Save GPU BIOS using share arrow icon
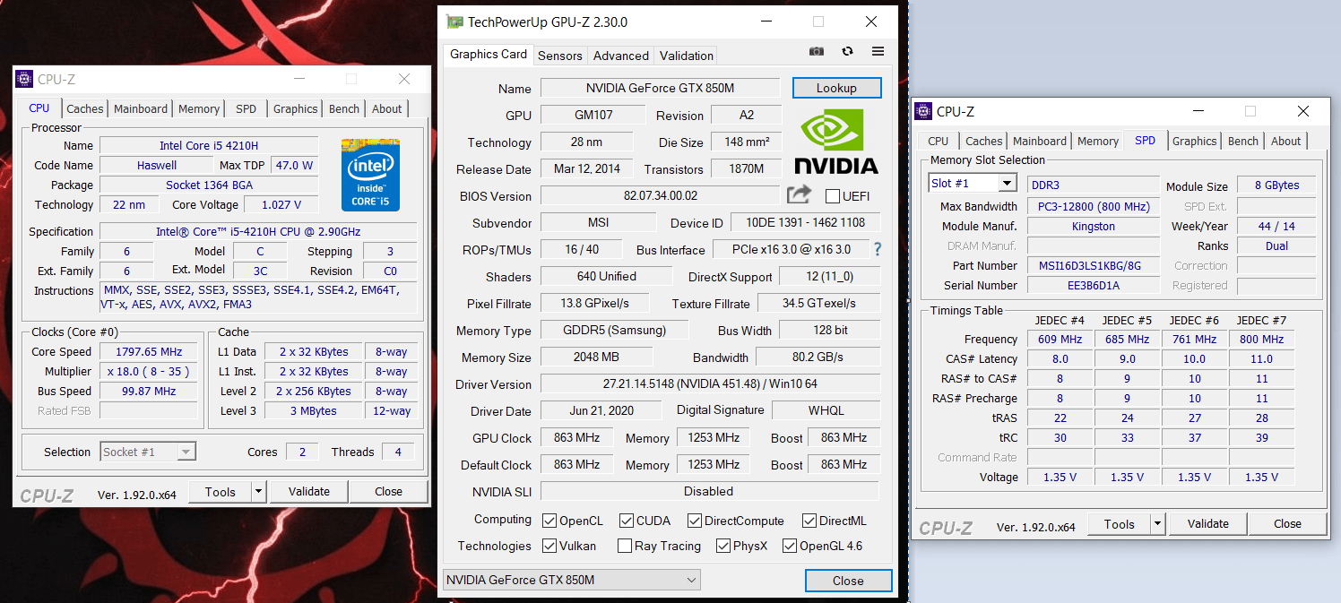 [799, 194]
